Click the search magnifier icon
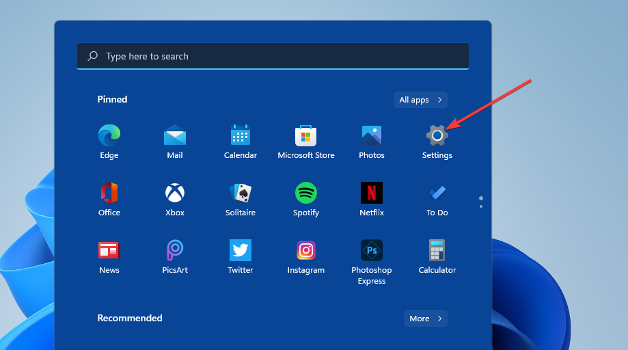Screen dimensions: 628x350 pyautogui.click(x=93, y=56)
